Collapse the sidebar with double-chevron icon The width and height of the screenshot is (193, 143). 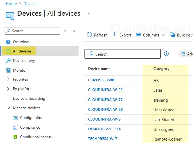pos(74,31)
